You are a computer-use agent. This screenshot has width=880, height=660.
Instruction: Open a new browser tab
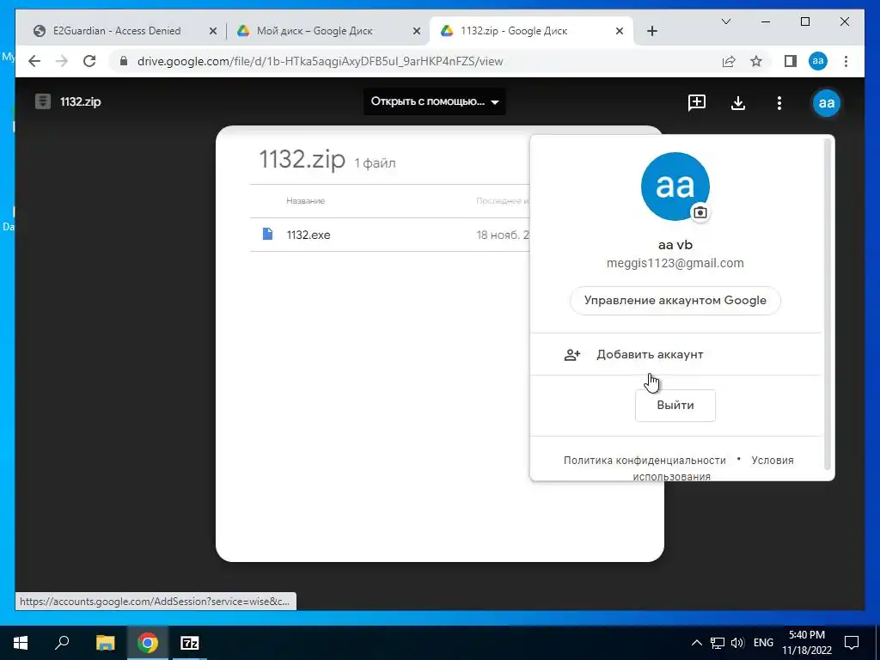[x=651, y=31]
